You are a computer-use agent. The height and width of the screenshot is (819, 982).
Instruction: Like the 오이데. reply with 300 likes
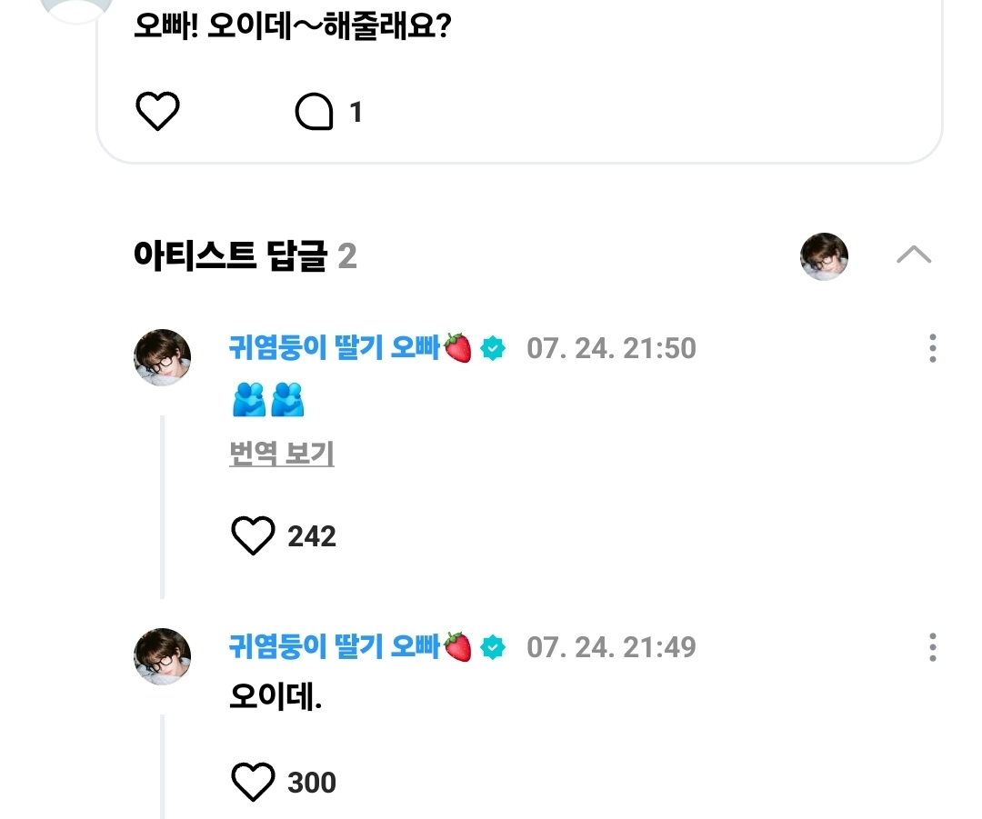click(253, 782)
